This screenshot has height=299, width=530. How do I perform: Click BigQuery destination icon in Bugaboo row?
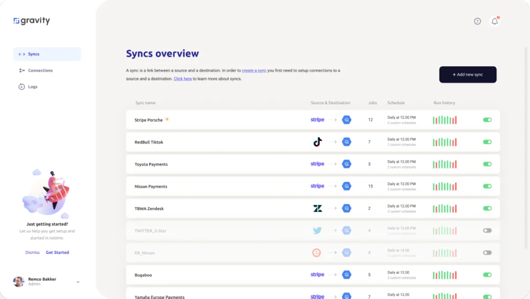pos(347,275)
